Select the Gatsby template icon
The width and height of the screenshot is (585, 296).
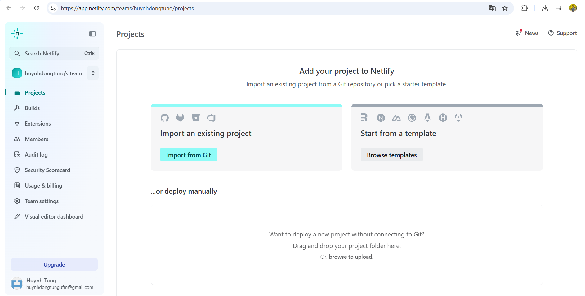tap(412, 118)
